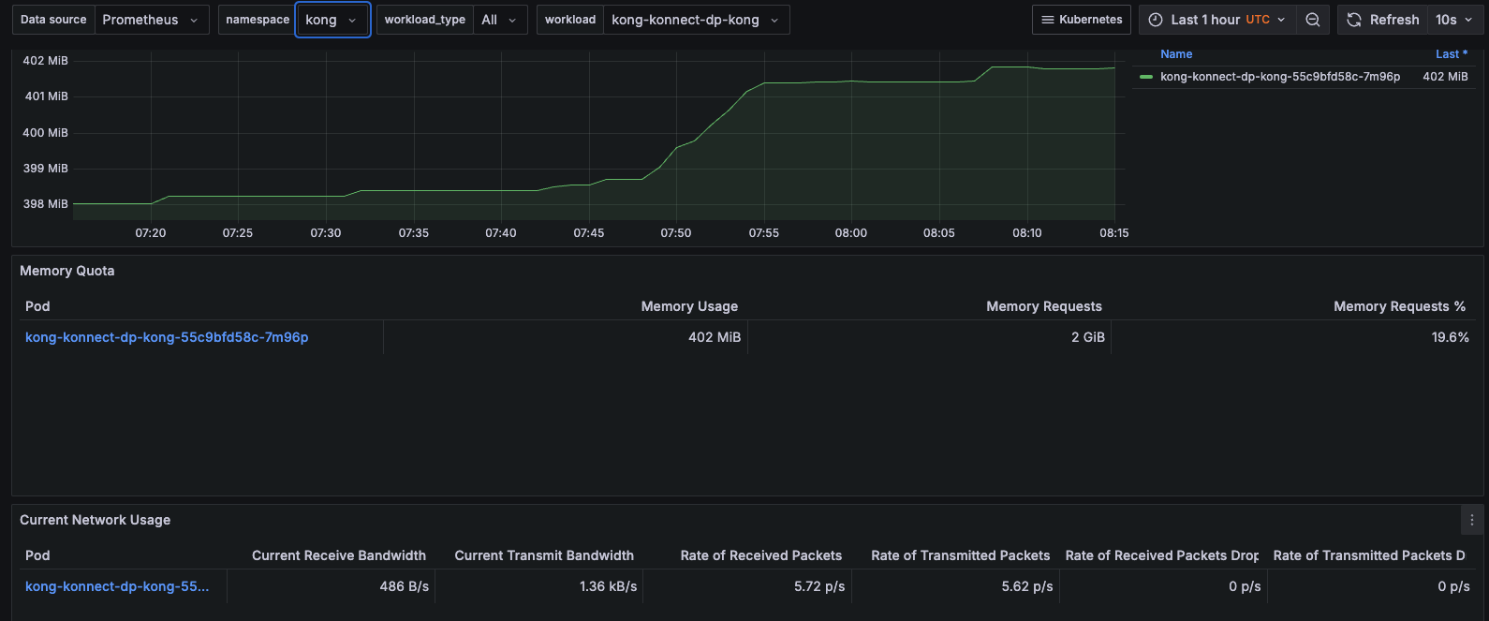The width and height of the screenshot is (1489, 621).
Task: Click the refresh circular arrows icon
Action: pyautogui.click(x=1354, y=20)
